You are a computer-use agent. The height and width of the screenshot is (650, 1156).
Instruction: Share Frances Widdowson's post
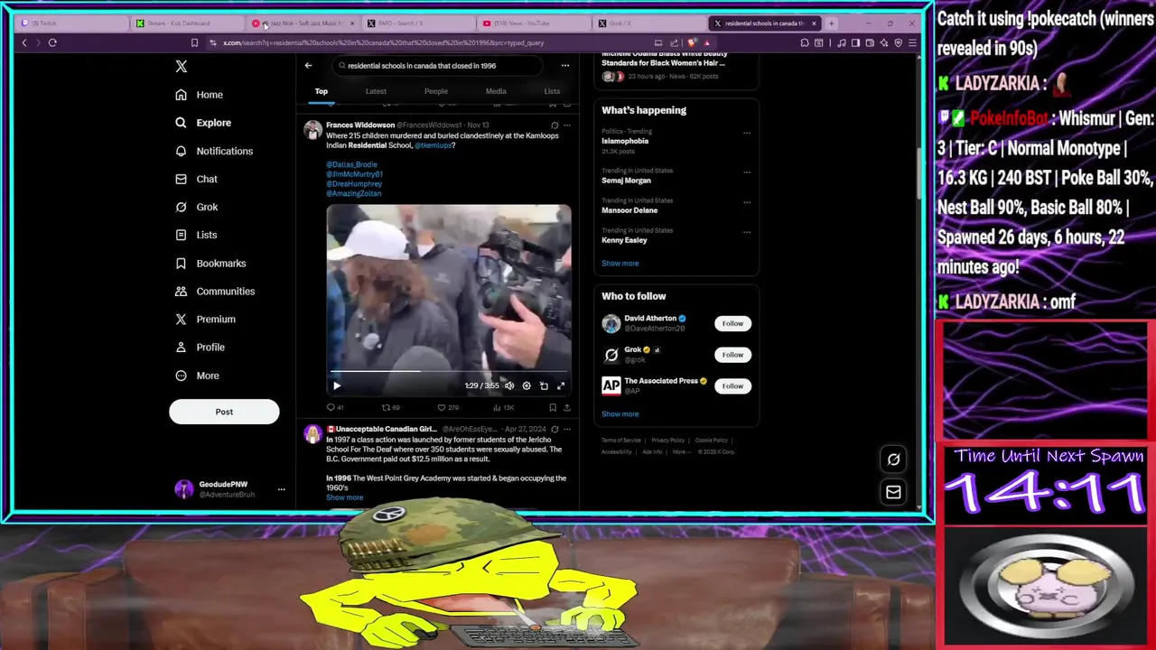click(x=566, y=407)
